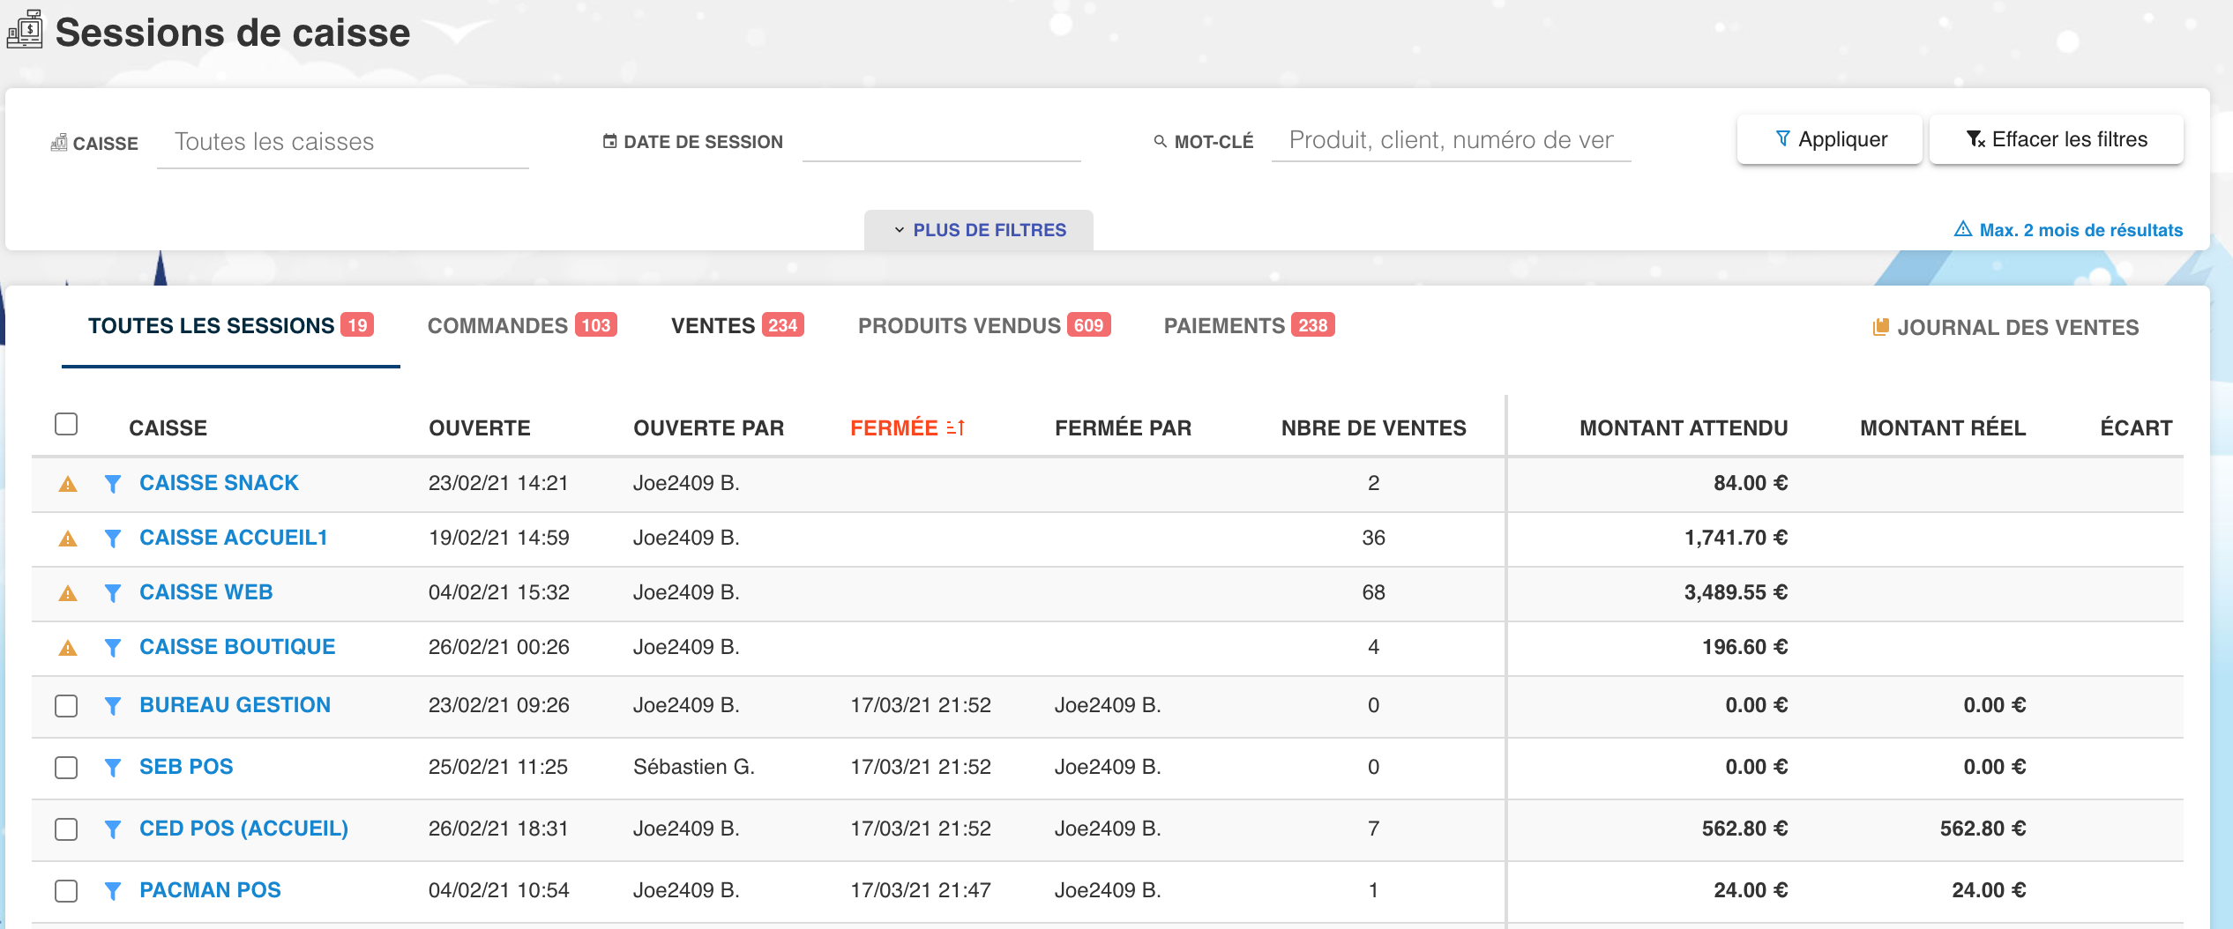Click the warning triangle on CAISSE BOUTIQUE row
The width and height of the screenshot is (2233, 929).
pos(68,648)
